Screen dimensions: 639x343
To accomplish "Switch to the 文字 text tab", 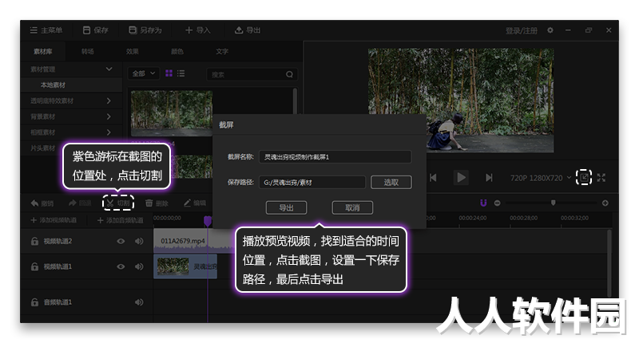I will click(x=222, y=52).
